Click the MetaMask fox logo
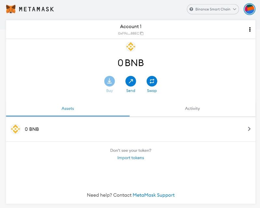260x208 pixels. [x=11, y=9]
